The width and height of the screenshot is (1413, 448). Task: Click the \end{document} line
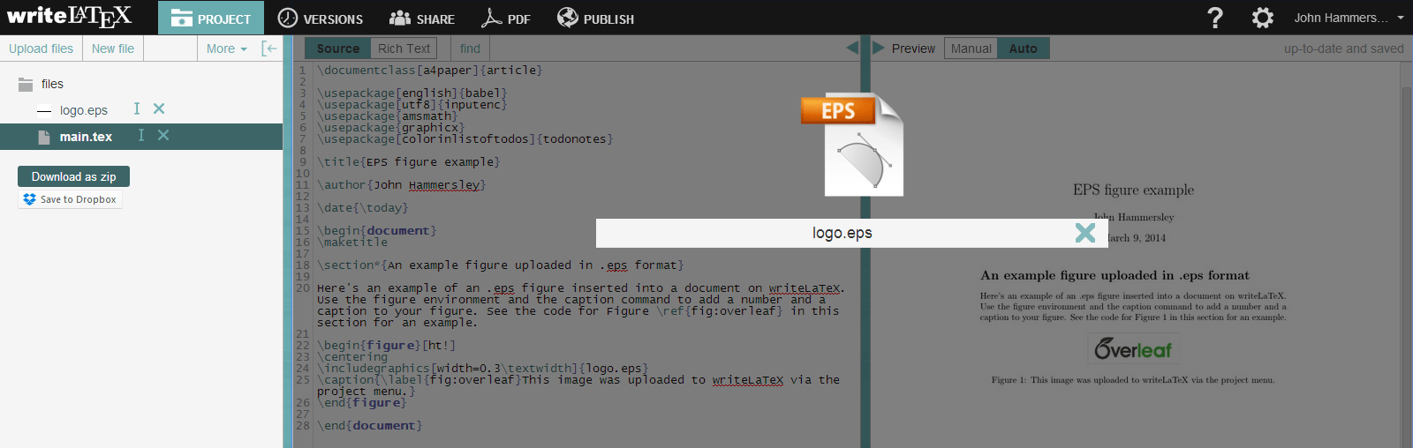[370, 425]
